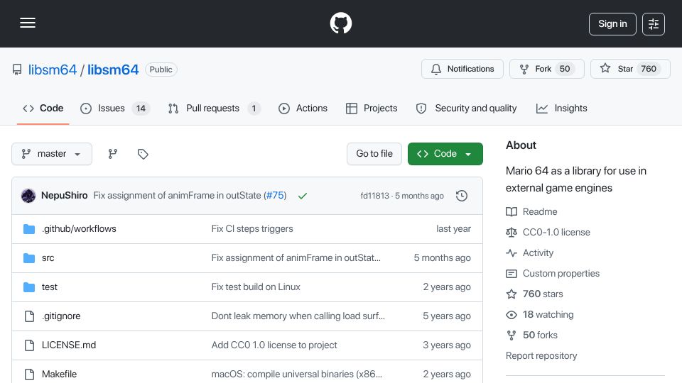View tags via tag icon
Viewport: 682px width, 383px height.
click(x=143, y=154)
